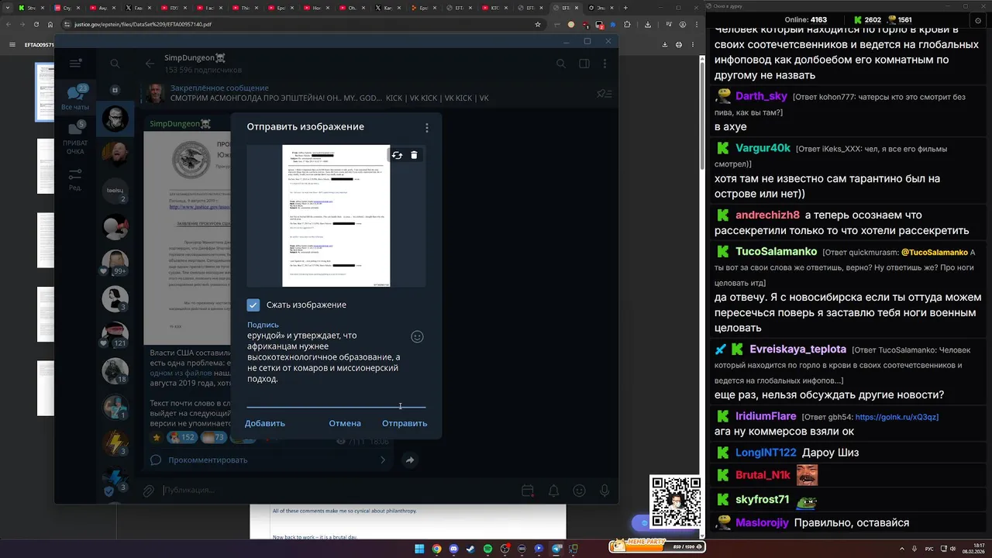Click Отмена to cancel sending the image
The width and height of the screenshot is (992, 558).
(x=345, y=423)
